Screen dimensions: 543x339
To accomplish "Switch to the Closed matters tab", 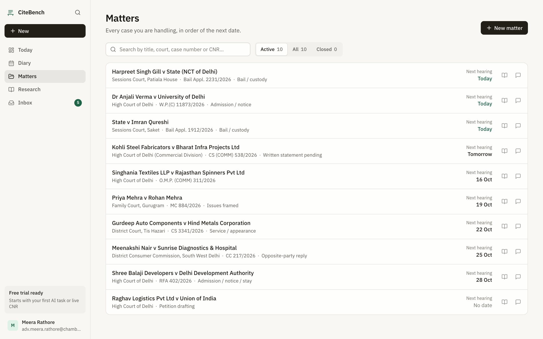I will pos(327,49).
